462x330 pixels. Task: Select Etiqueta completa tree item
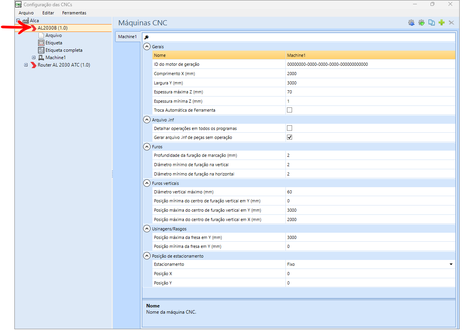point(64,50)
